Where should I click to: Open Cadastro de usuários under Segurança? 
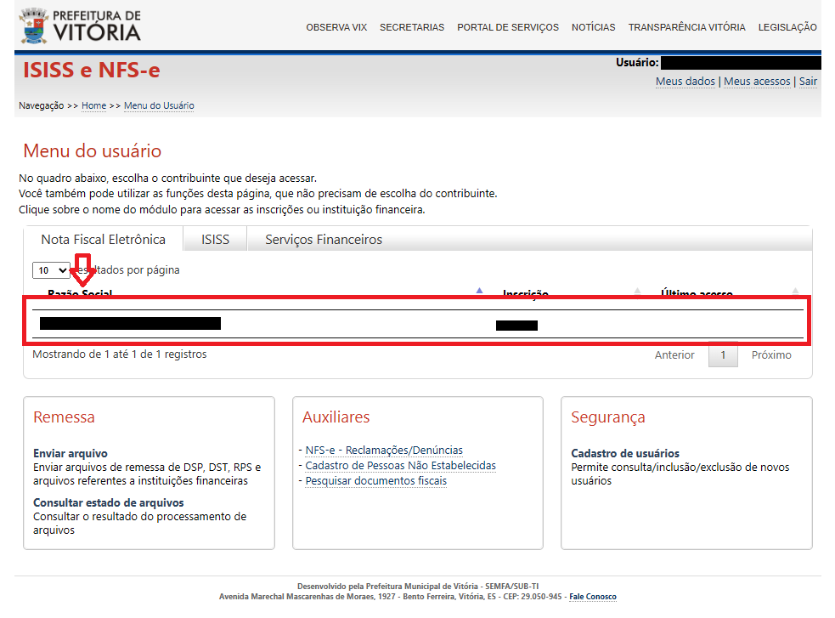tap(624, 453)
